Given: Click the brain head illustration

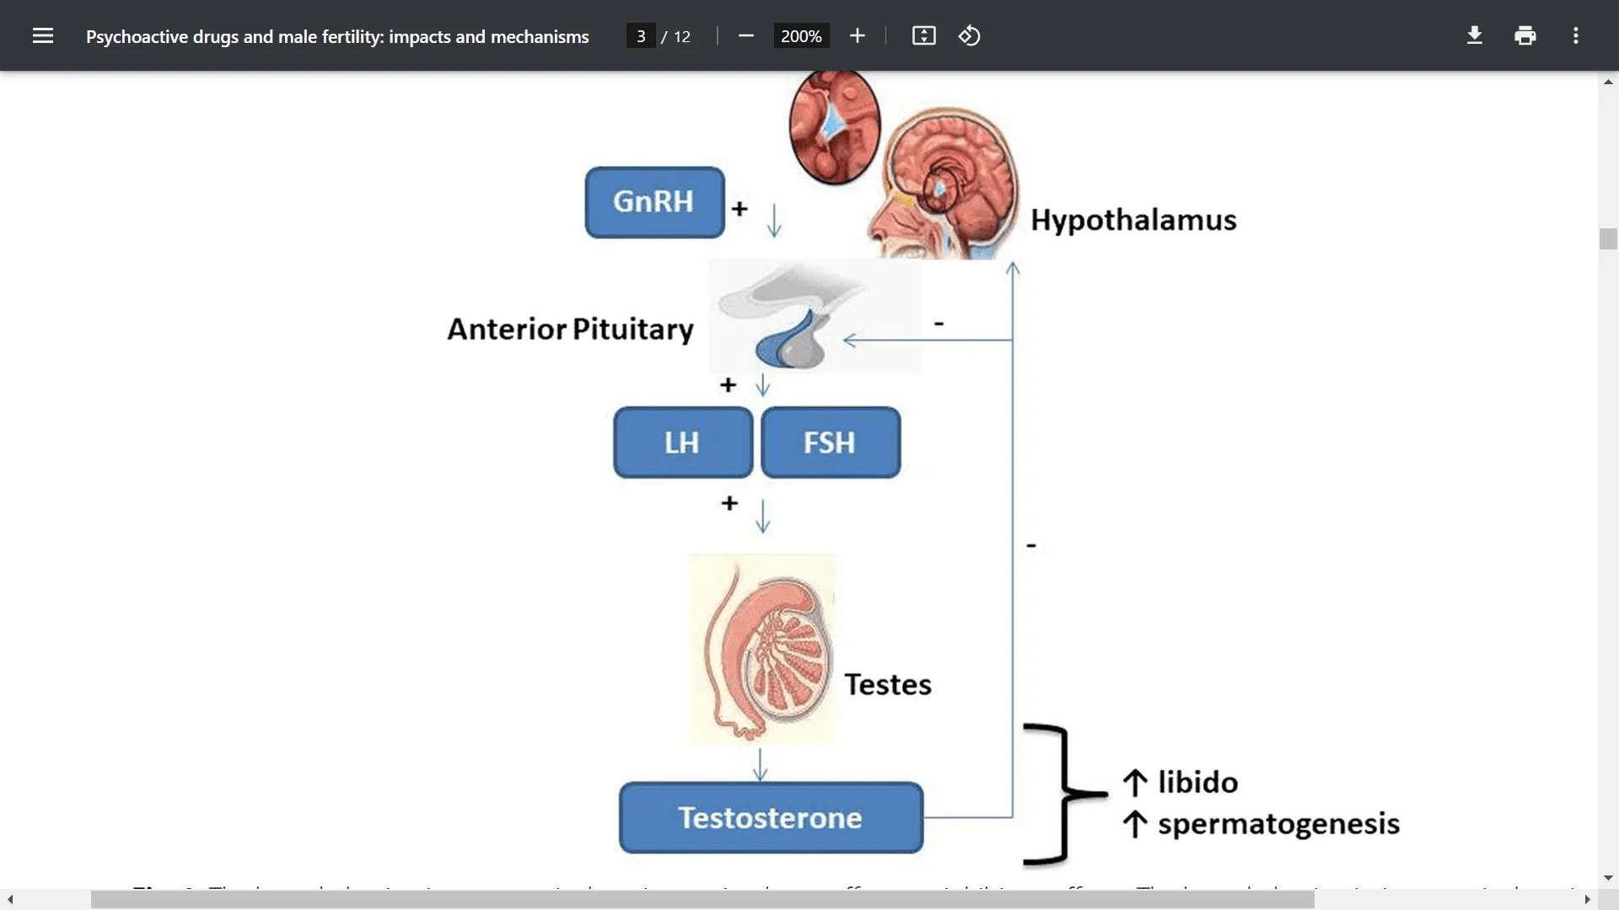Looking at the screenshot, I should [944, 183].
